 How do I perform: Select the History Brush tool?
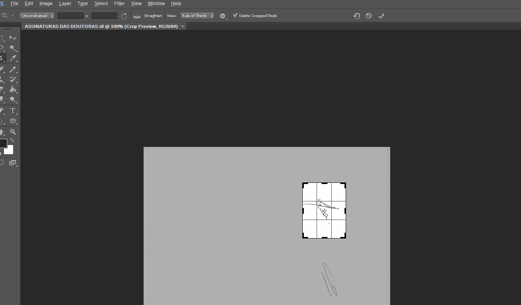coord(13,79)
